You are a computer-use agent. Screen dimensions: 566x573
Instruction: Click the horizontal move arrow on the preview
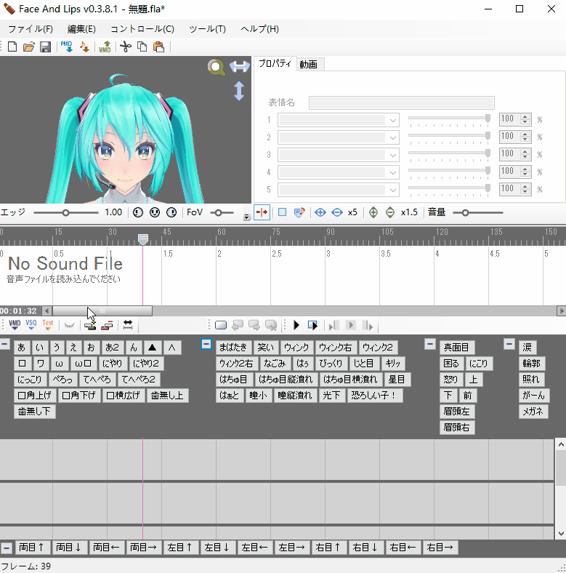[x=240, y=66]
